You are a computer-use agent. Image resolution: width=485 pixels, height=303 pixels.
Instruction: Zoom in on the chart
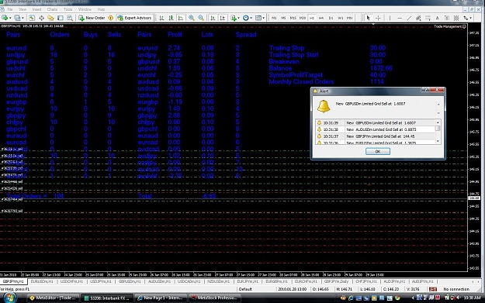coord(192,18)
